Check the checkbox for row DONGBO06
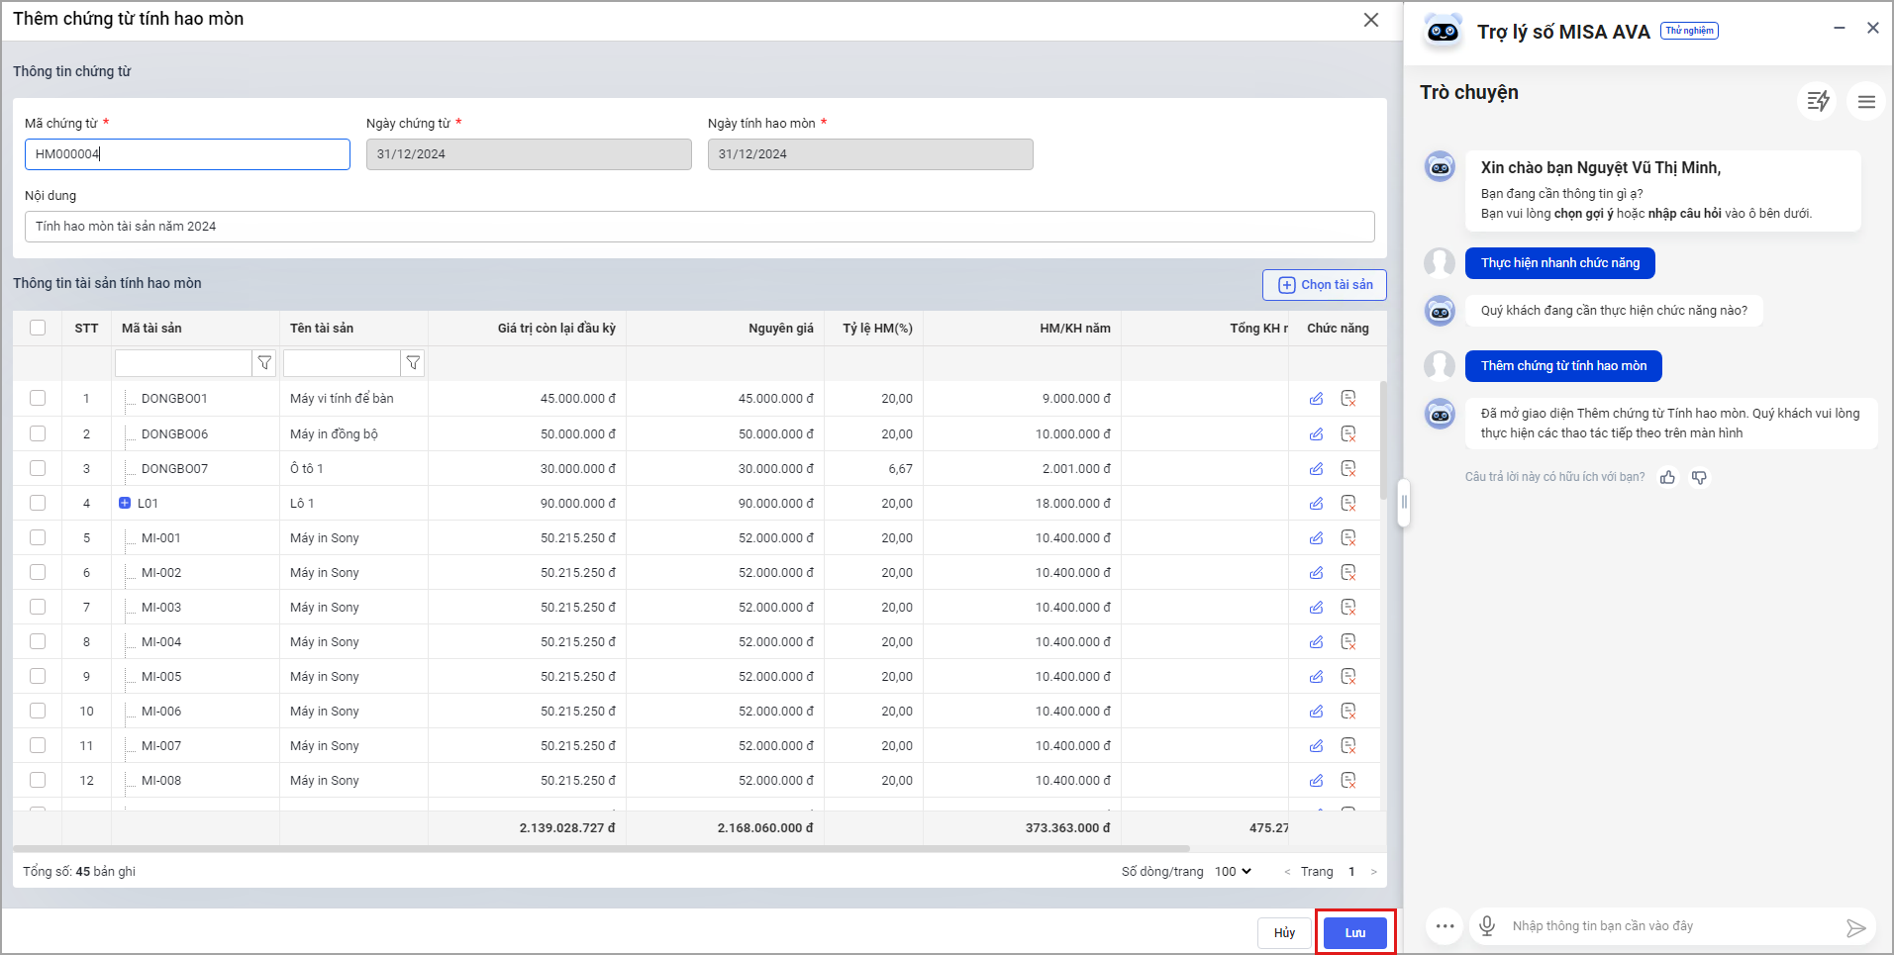This screenshot has width=1894, height=955. tap(38, 433)
